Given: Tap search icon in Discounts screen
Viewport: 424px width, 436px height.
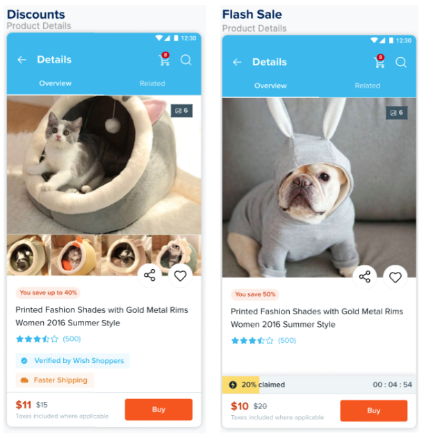Looking at the screenshot, I should click(186, 60).
